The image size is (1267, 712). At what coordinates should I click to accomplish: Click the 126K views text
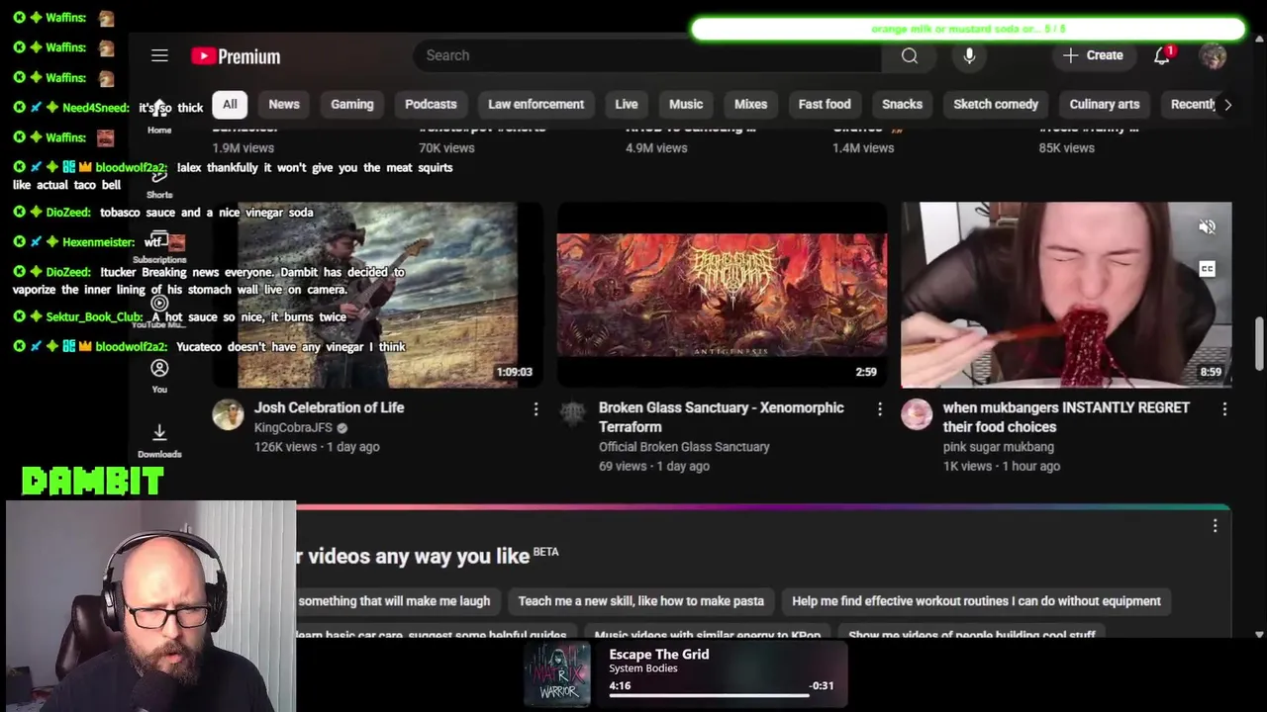coord(285,447)
